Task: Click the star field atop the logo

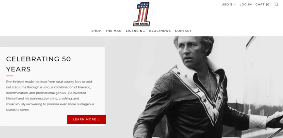Action: [143, 6]
